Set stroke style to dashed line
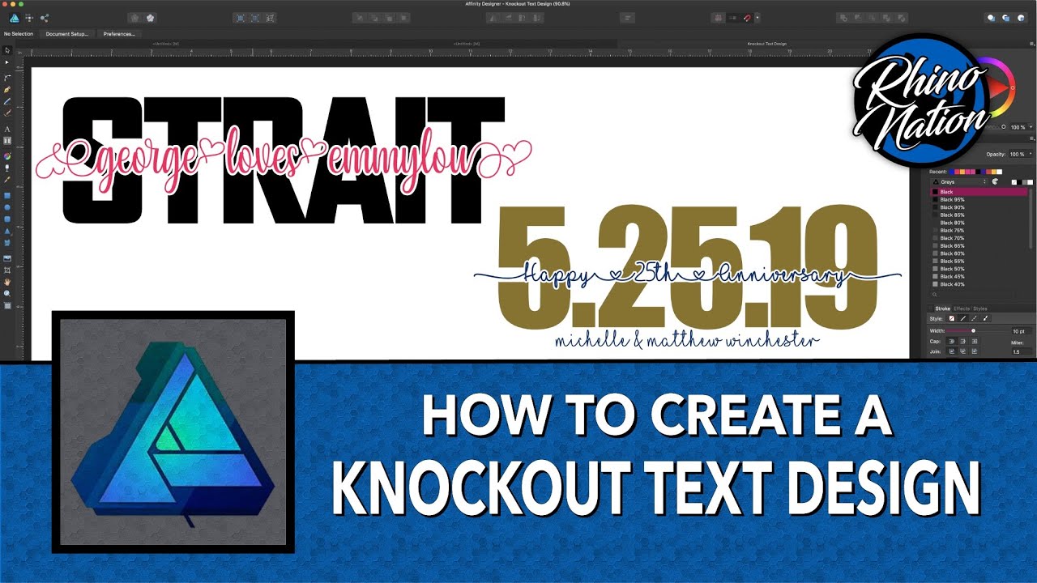The image size is (1037, 583). pyautogui.click(x=974, y=318)
